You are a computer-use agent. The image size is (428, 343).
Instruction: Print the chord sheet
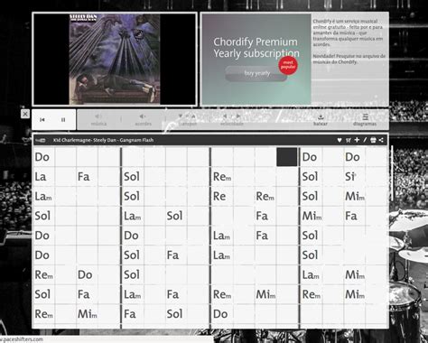pyautogui.click(x=373, y=140)
